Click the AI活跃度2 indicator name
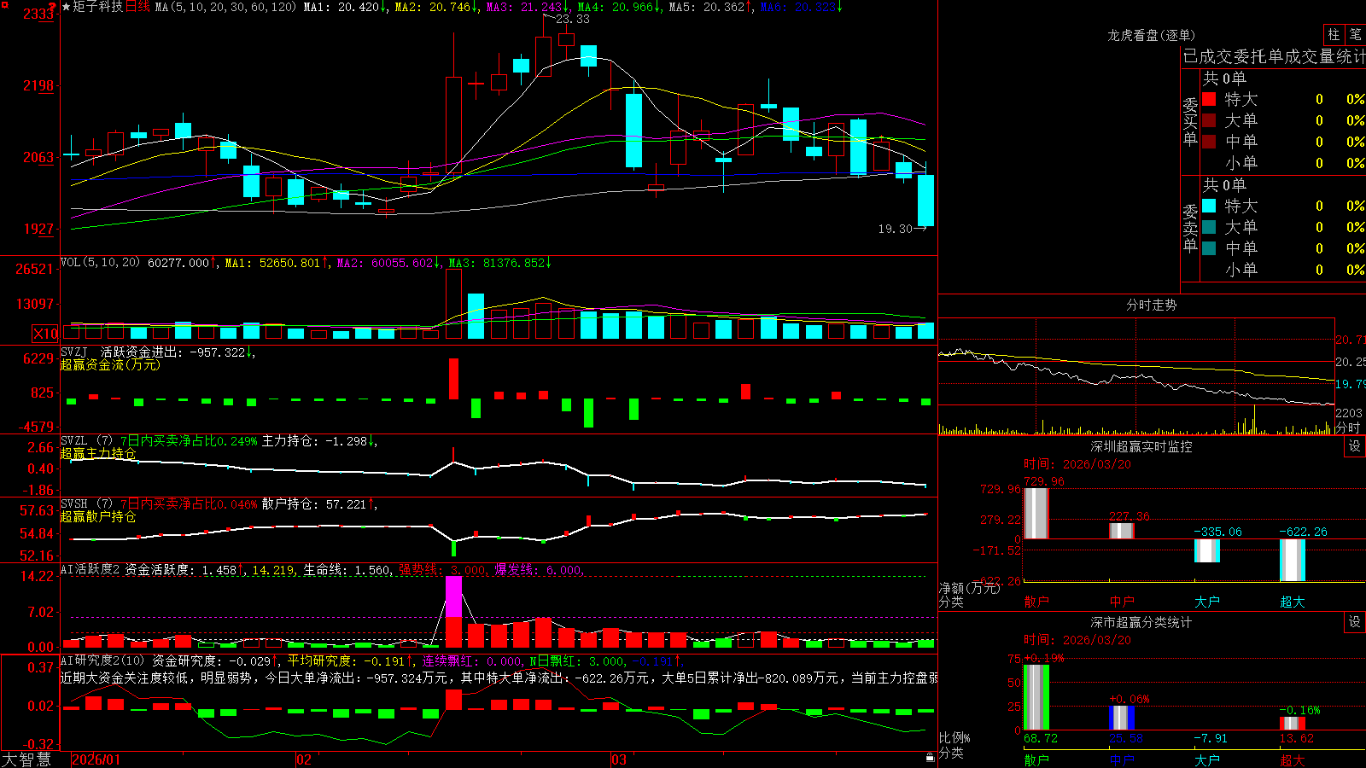The width and height of the screenshot is (1366, 768). [90, 569]
